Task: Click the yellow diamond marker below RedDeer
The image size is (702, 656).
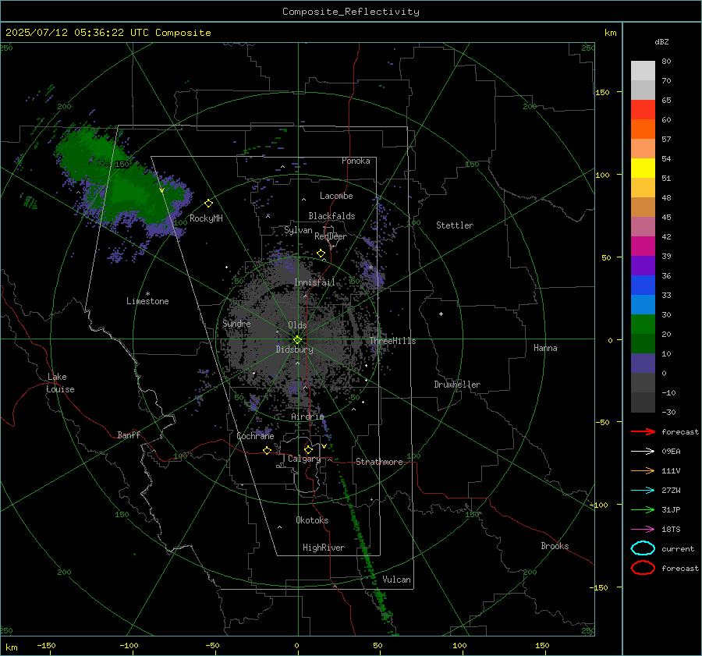Action: (321, 254)
